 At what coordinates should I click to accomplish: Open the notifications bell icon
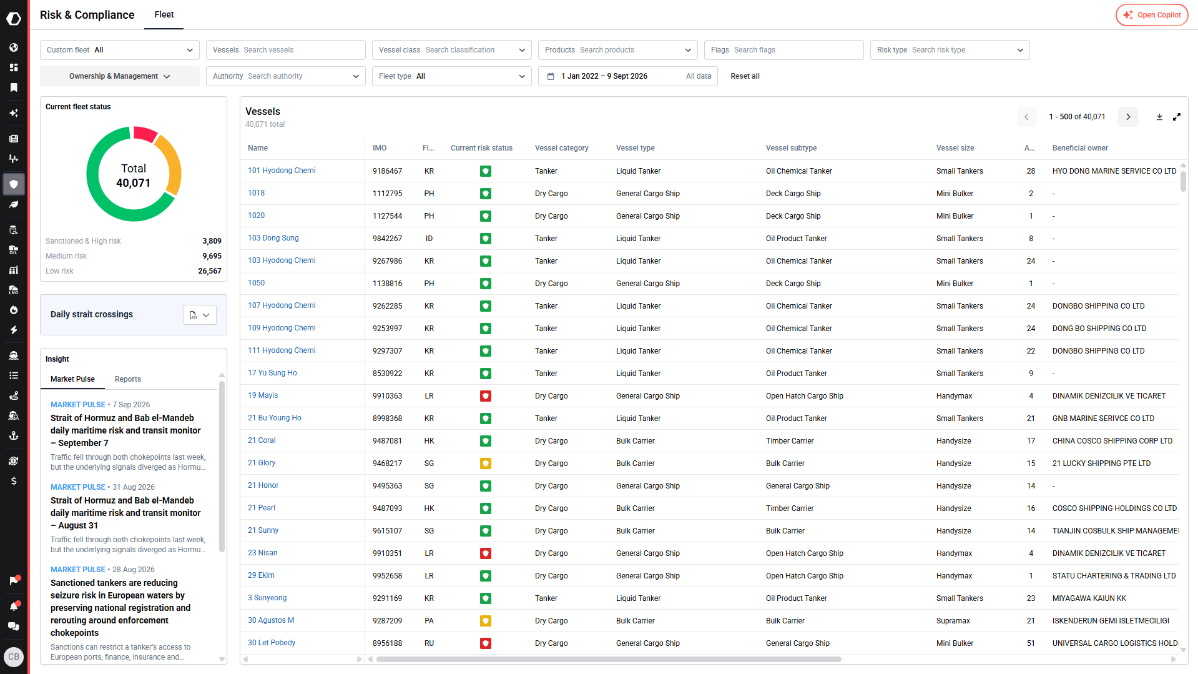tap(14, 606)
